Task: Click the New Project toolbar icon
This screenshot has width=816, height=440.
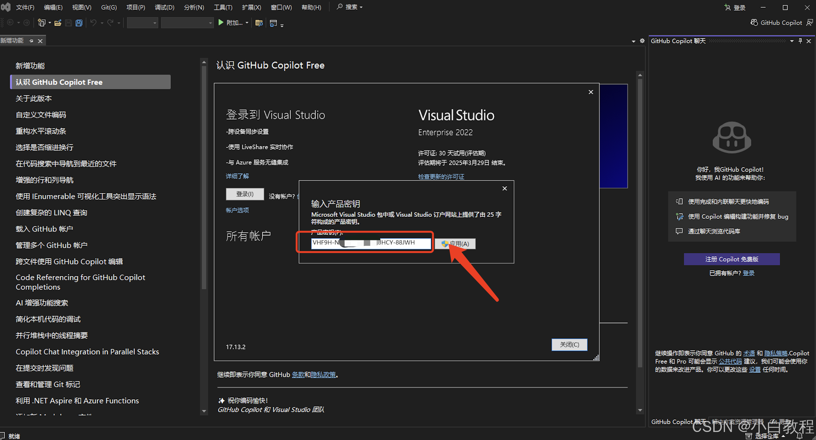Action: [x=41, y=23]
